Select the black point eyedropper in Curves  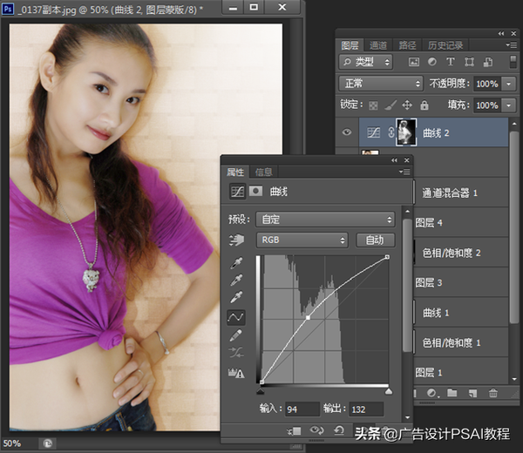click(x=236, y=263)
